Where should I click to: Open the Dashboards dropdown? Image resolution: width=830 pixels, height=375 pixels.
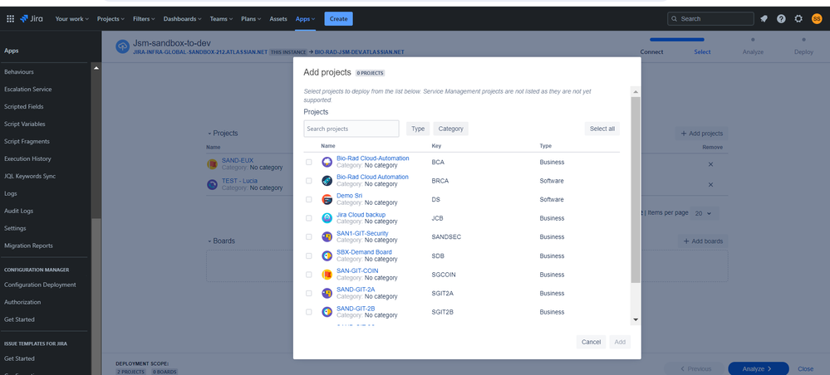[x=183, y=18]
